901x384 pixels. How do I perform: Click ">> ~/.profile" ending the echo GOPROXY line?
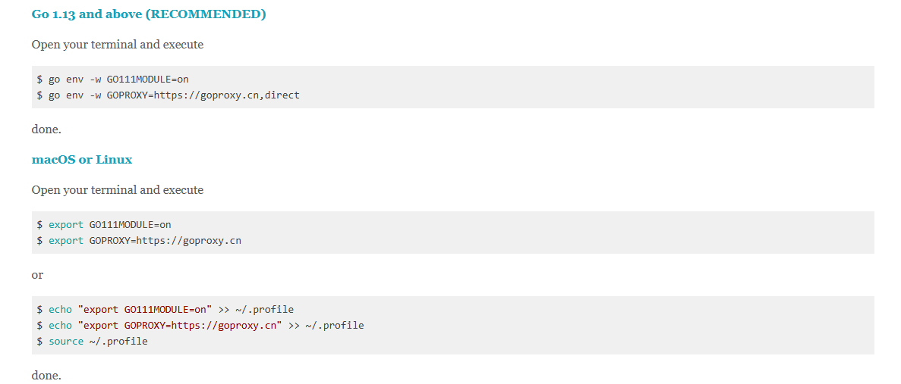[326, 326]
